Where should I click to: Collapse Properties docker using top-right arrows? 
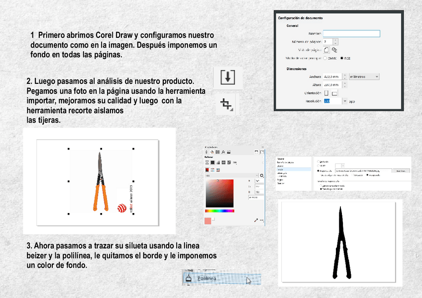(262, 147)
